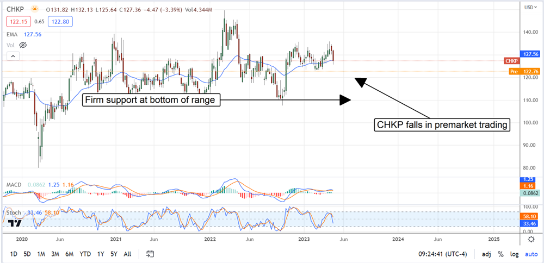The image size is (544, 263).
Task: Click the 33.46 Stoch axis value label
Action: [529, 223]
